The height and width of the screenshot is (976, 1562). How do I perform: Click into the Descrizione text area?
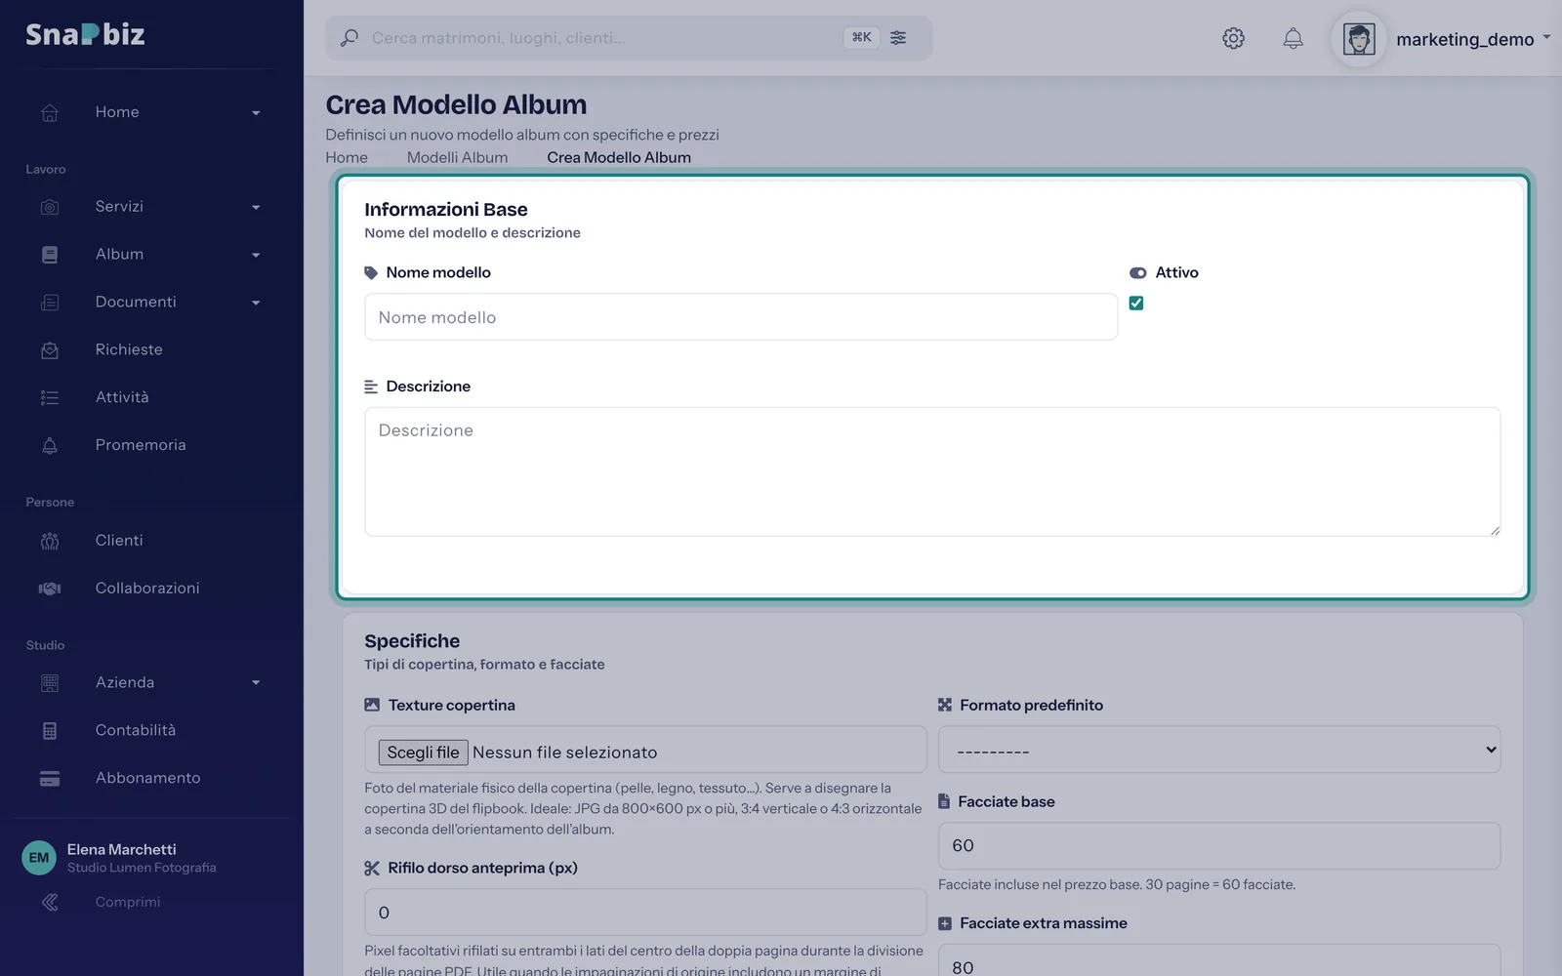[932, 471]
